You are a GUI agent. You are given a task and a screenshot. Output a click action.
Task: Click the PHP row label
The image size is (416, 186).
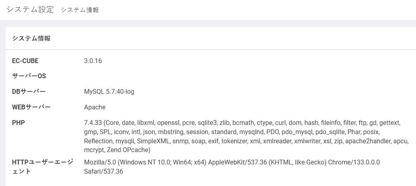click(x=18, y=123)
